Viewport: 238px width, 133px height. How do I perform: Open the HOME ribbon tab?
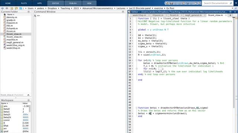[x=8, y=3]
